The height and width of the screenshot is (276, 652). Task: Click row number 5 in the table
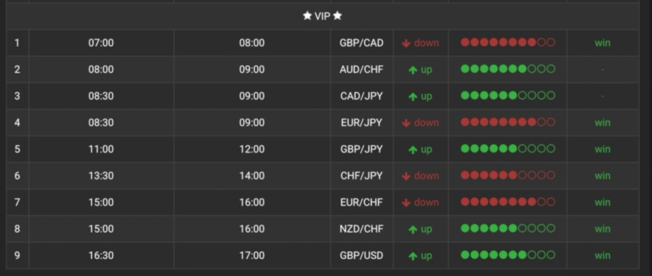click(x=17, y=149)
